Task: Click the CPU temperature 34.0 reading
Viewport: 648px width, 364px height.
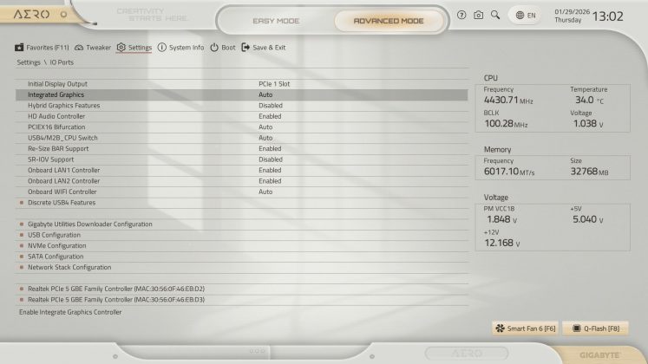Action: (x=589, y=100)
